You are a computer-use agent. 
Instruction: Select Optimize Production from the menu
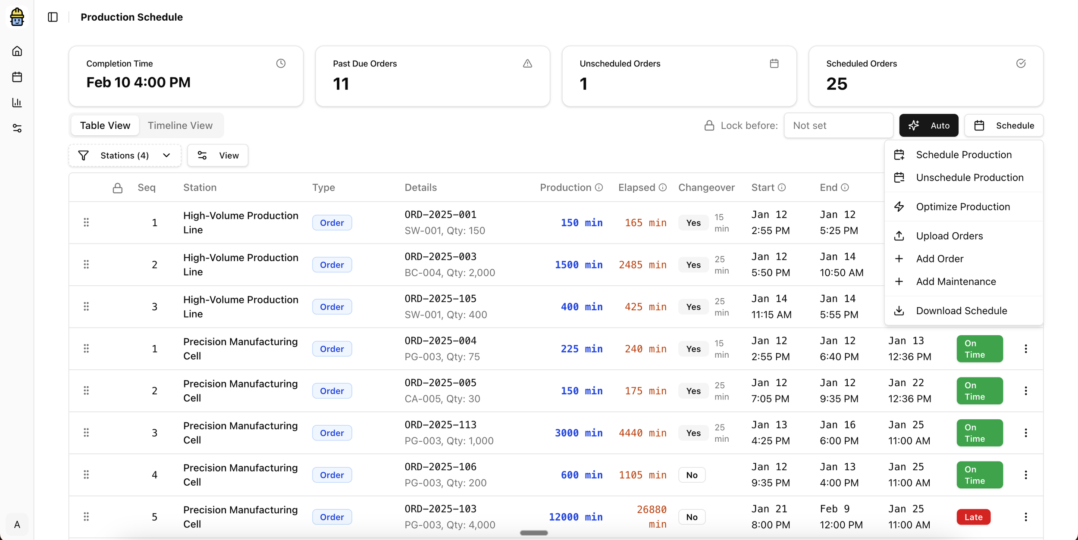pos(963,206)
